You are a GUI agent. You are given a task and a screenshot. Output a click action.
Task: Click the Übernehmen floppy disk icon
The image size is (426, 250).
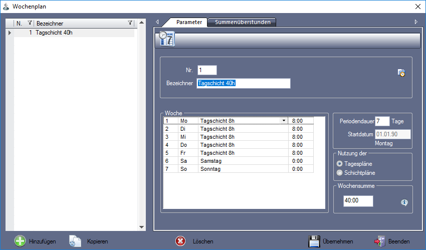[x=314, y=241]
